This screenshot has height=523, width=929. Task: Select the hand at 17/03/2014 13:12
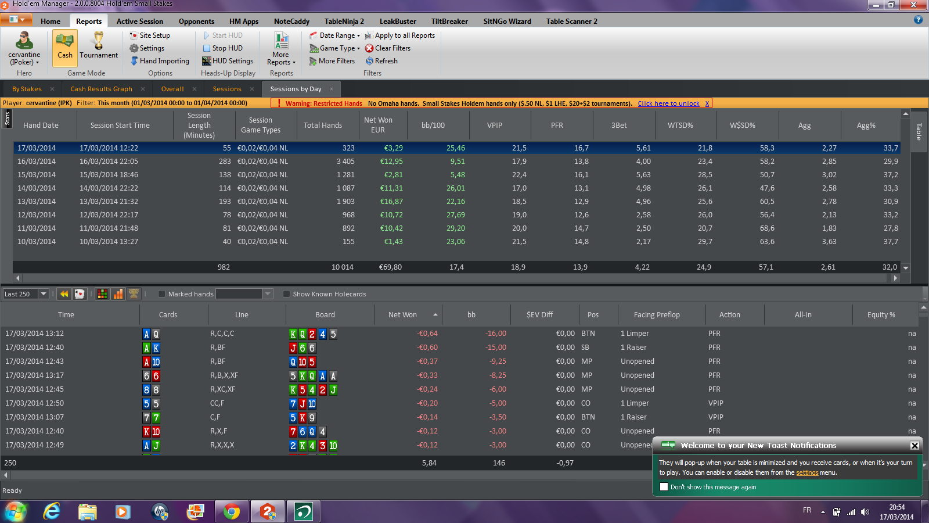[x=459, y=334]
